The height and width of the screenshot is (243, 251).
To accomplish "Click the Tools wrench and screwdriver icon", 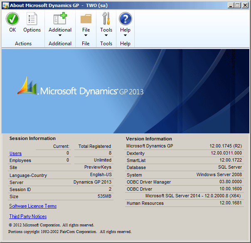I will coord(106,18).
